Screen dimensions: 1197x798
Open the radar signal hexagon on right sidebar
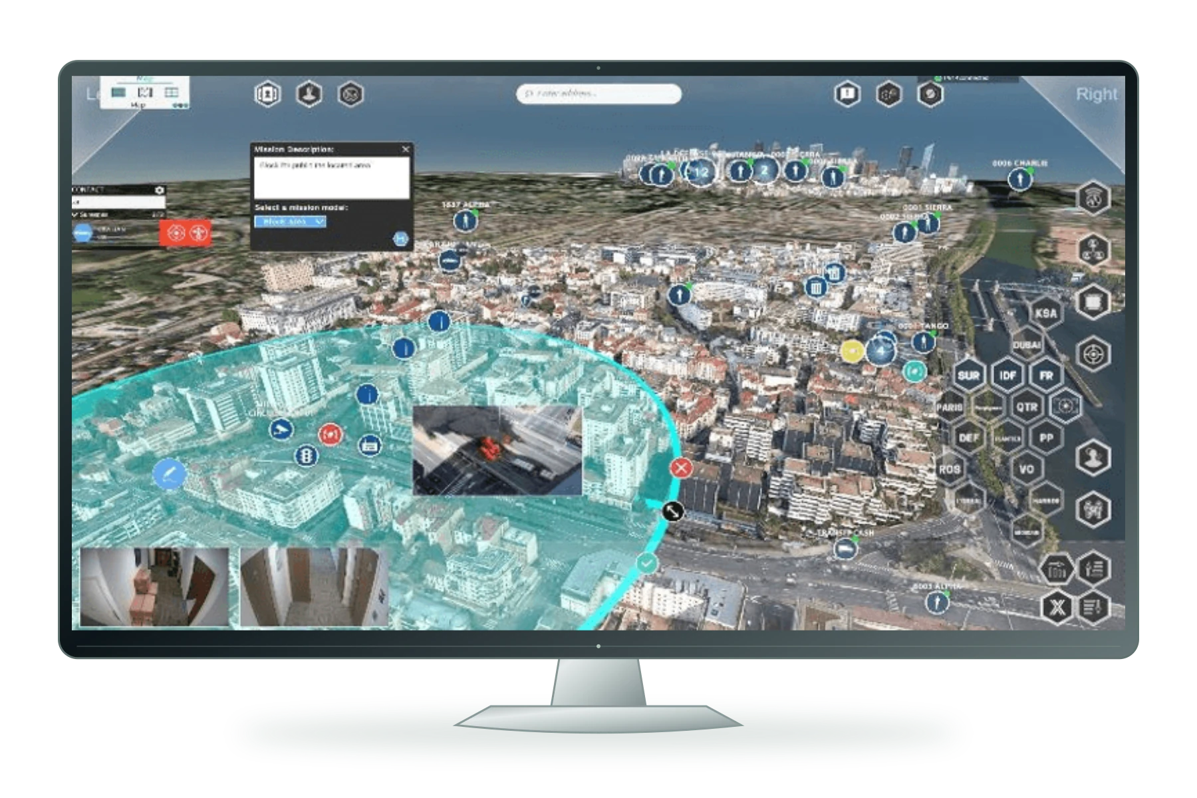click(1094, 198)
